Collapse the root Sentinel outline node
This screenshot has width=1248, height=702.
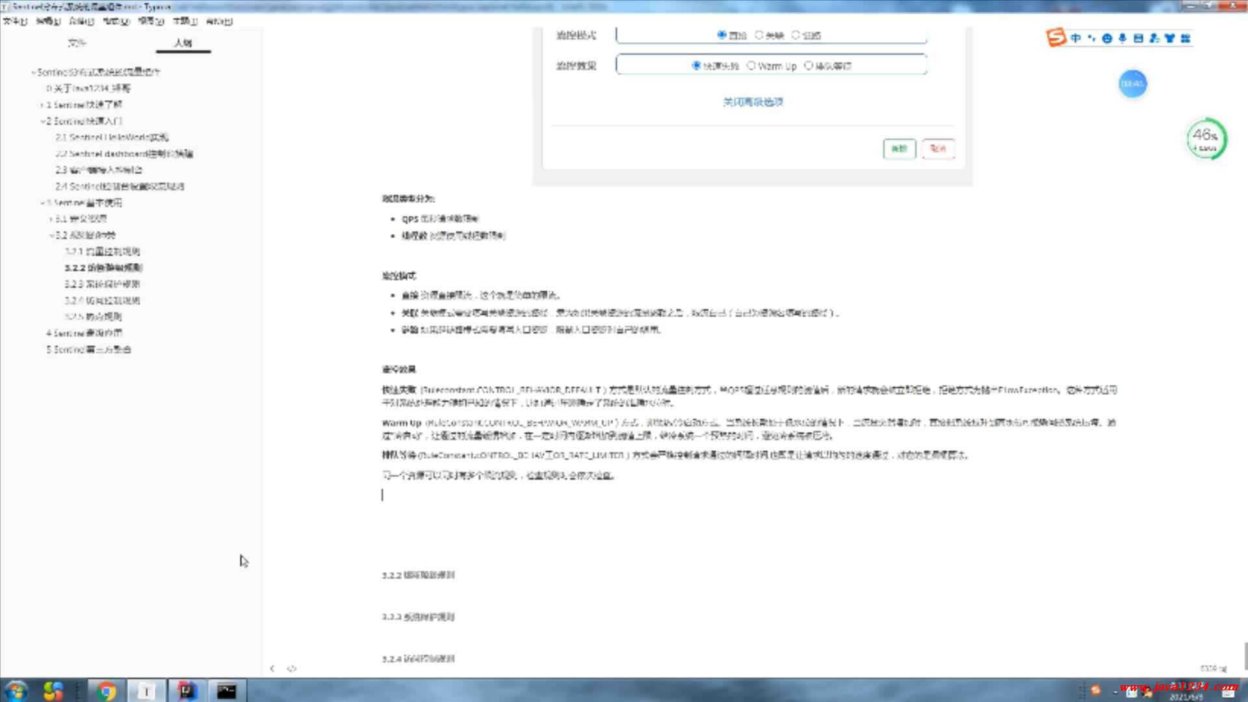33,72
